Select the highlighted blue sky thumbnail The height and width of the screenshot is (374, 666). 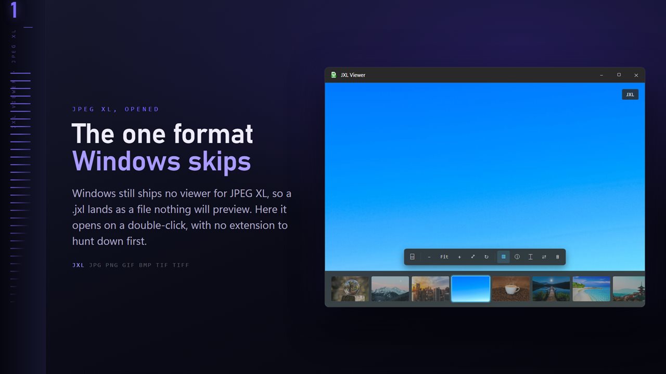pos(471,289)
